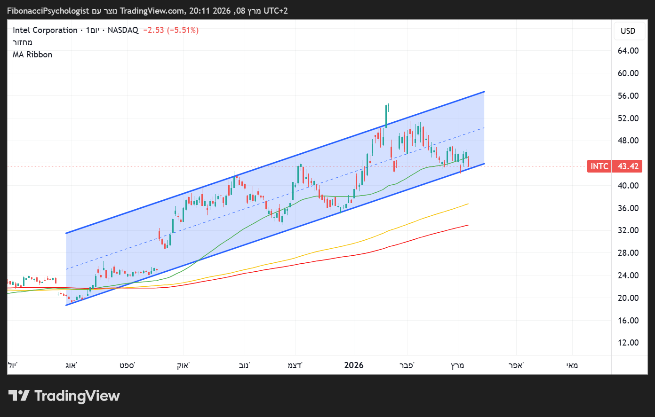This screenshot has height=417, width=655.
Task: Select the MA Ribbon indicator label
Action: tap(32, 55)
